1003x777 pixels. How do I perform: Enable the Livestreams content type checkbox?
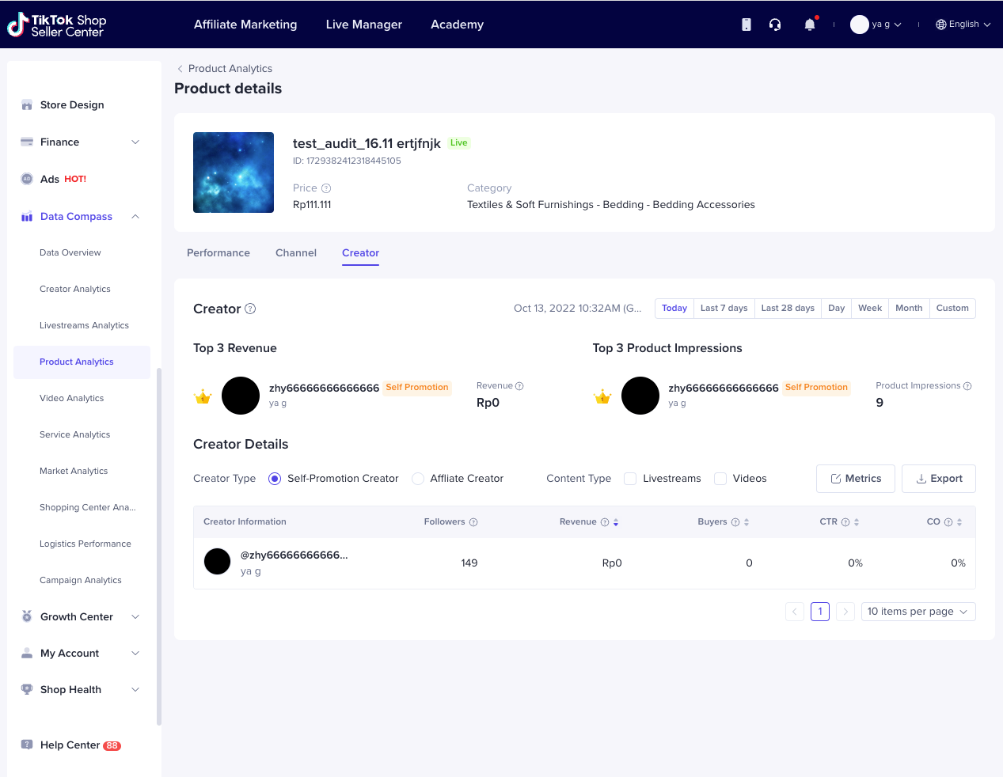click(x=630, y=479)
